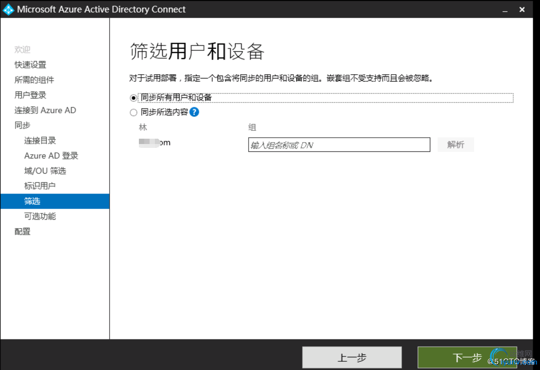
Task: Go to 用户登录 step
Action: pos(30,95)
